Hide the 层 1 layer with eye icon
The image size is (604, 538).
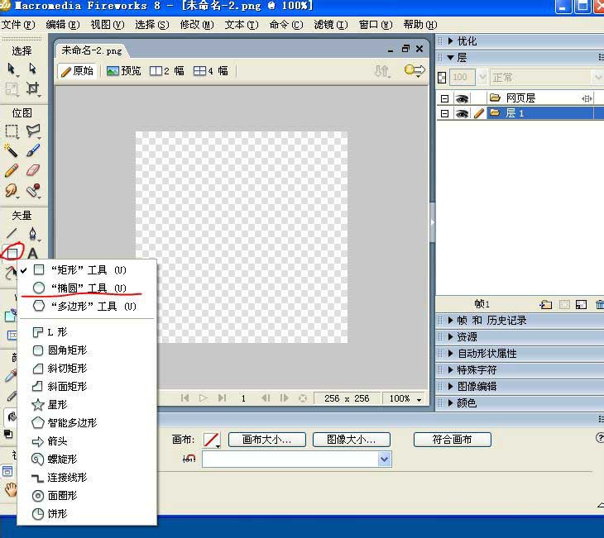462,113
